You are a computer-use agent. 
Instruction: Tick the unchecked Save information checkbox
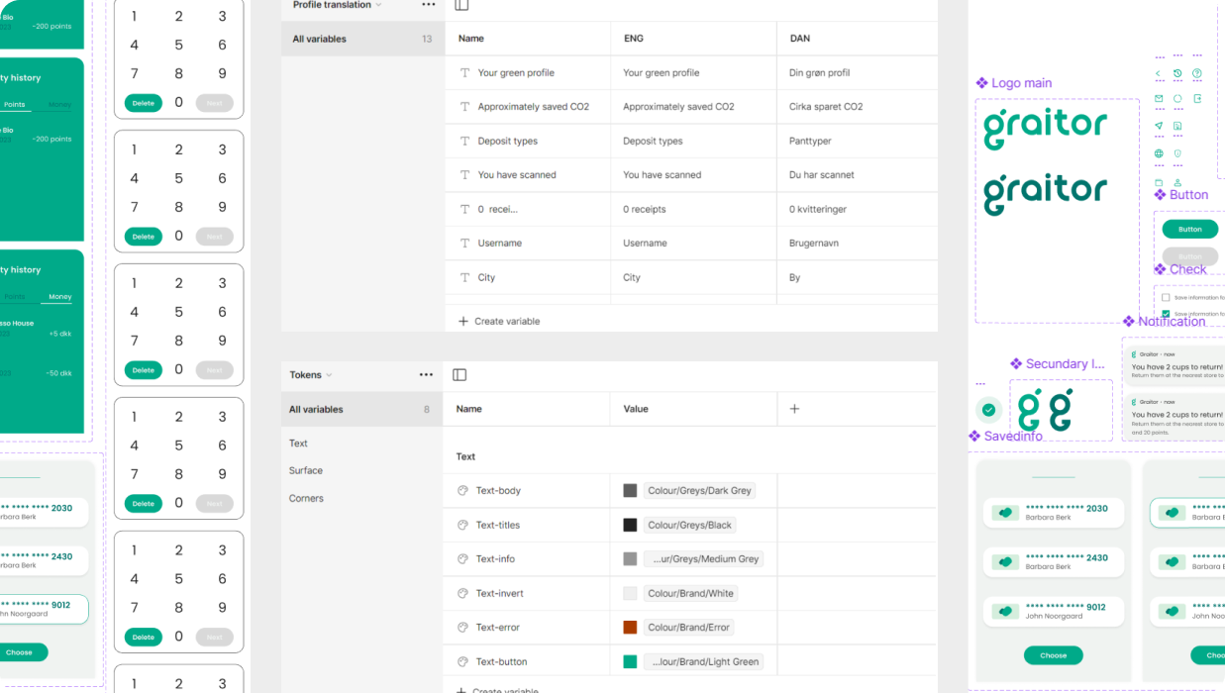pos(1166,297)
